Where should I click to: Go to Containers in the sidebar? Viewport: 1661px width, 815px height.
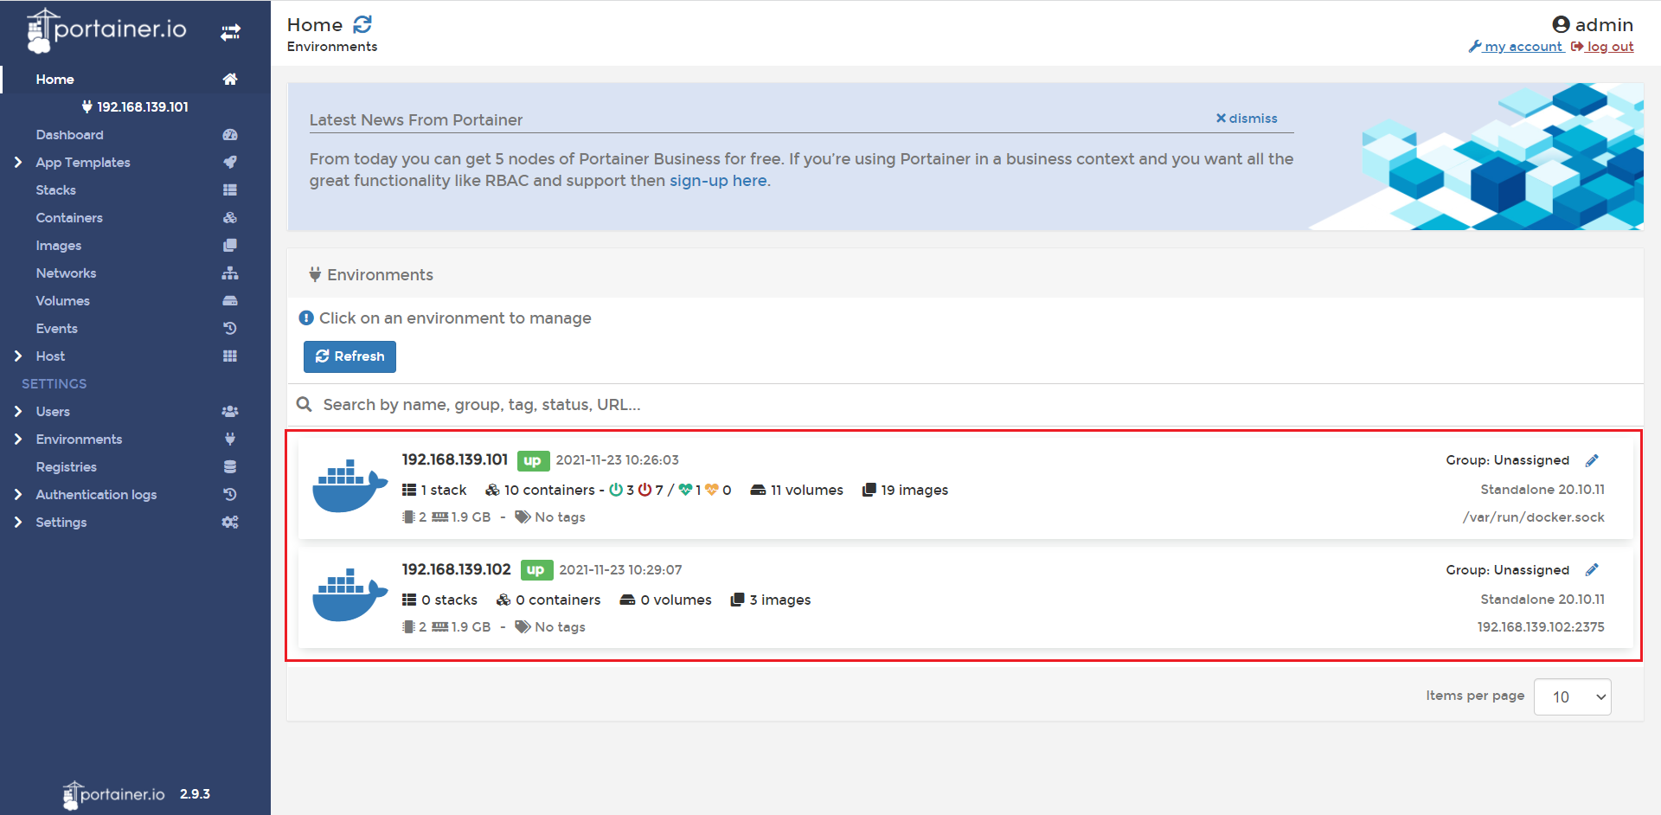click(x=69, y=218)
